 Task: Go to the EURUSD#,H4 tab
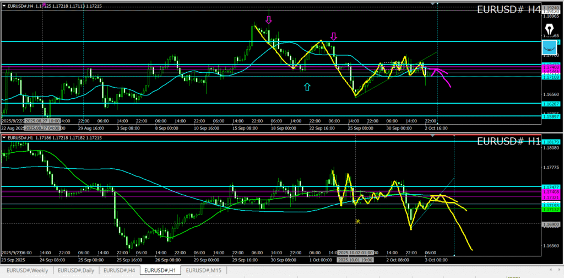click(120, 270)
